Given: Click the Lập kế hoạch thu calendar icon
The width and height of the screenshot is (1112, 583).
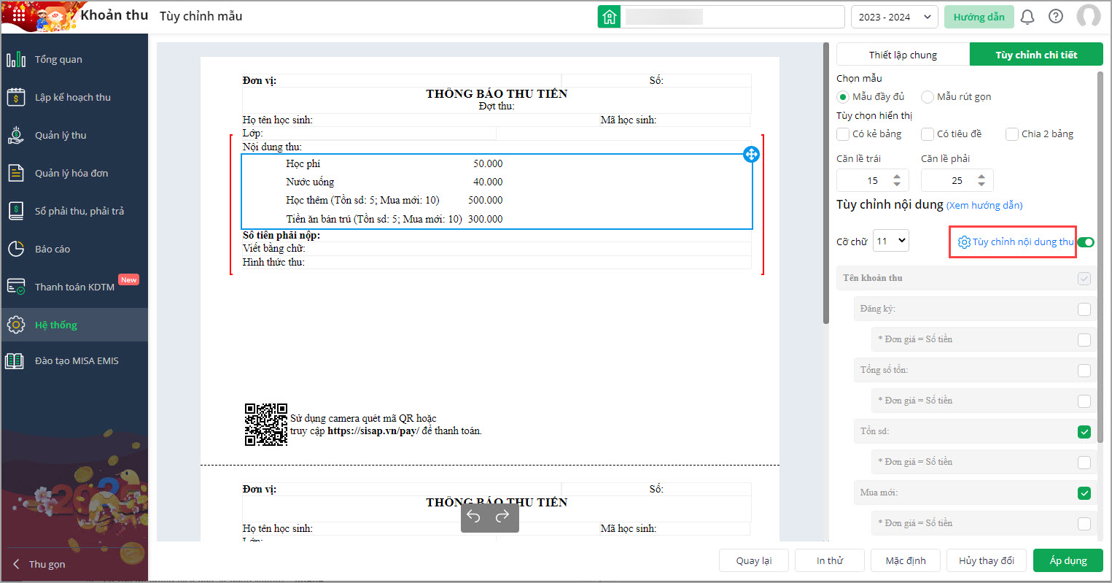Looking at the screenshot, I should pyautogui.click(x=16, y=97).
